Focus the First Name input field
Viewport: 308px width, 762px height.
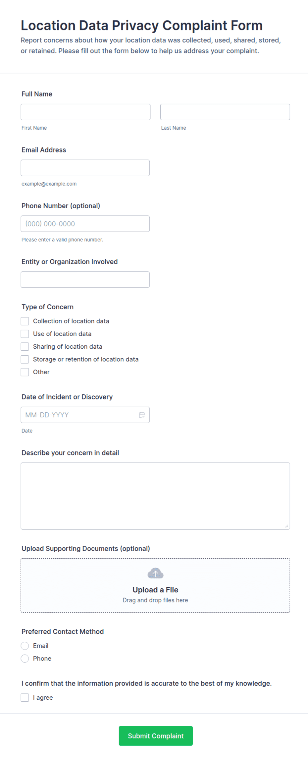click(x=85, y=112)
